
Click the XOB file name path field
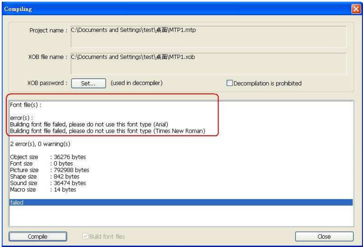208,64
